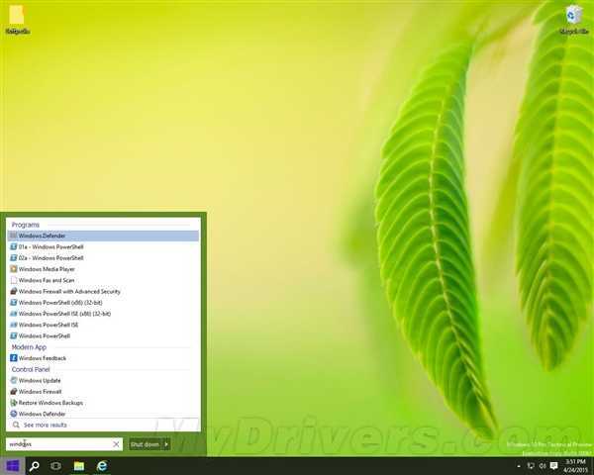Open Windows Firewall with Advanced Security

point(103,291)
